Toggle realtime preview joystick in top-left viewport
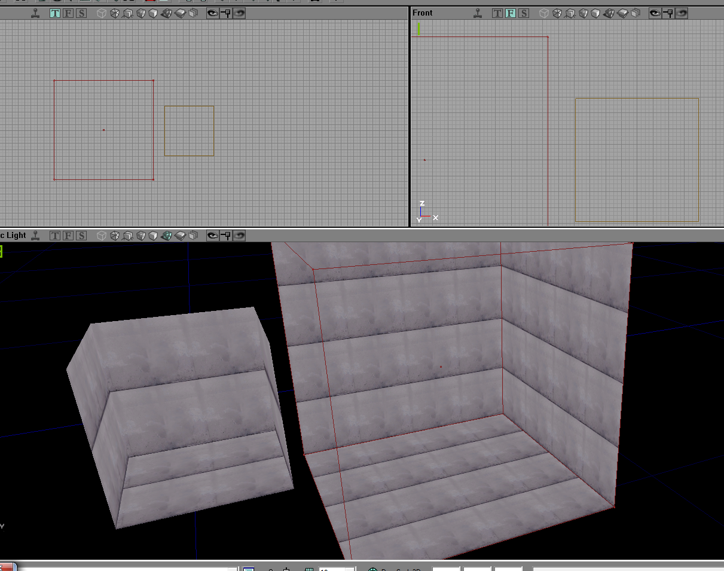 point(36,13)
